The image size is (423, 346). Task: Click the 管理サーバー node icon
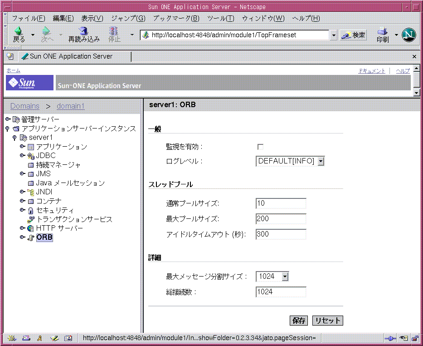pos(16,119)
